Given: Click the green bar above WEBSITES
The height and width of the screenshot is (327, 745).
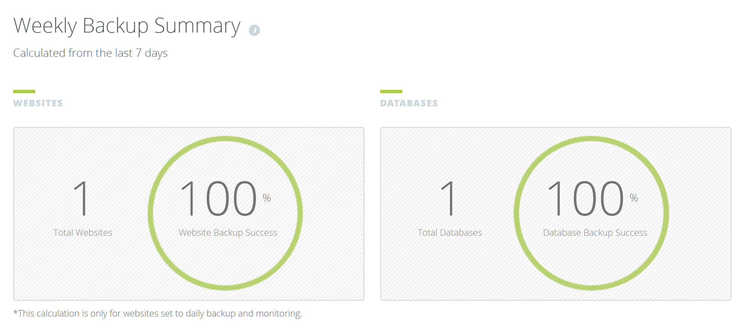Looking at the screenshot, I should [x=24, y=91].
